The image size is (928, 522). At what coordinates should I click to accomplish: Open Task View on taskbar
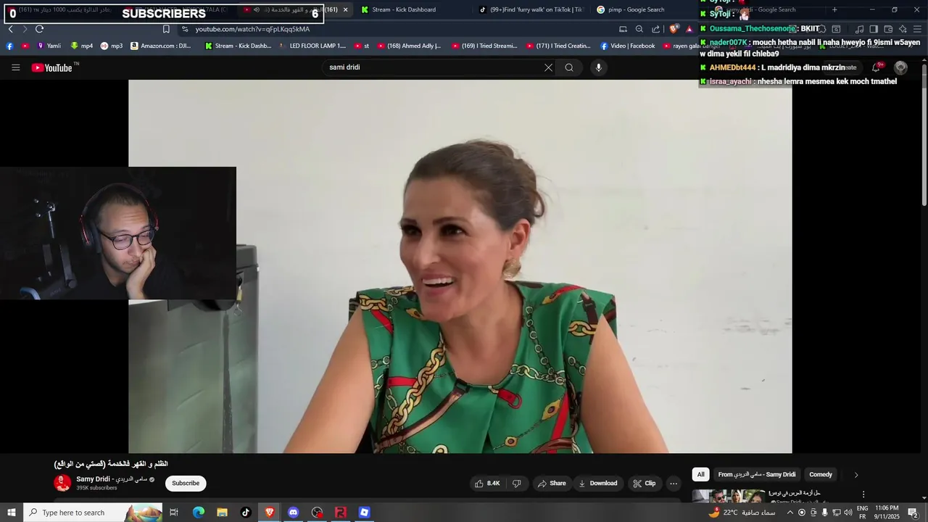point(174,513)
